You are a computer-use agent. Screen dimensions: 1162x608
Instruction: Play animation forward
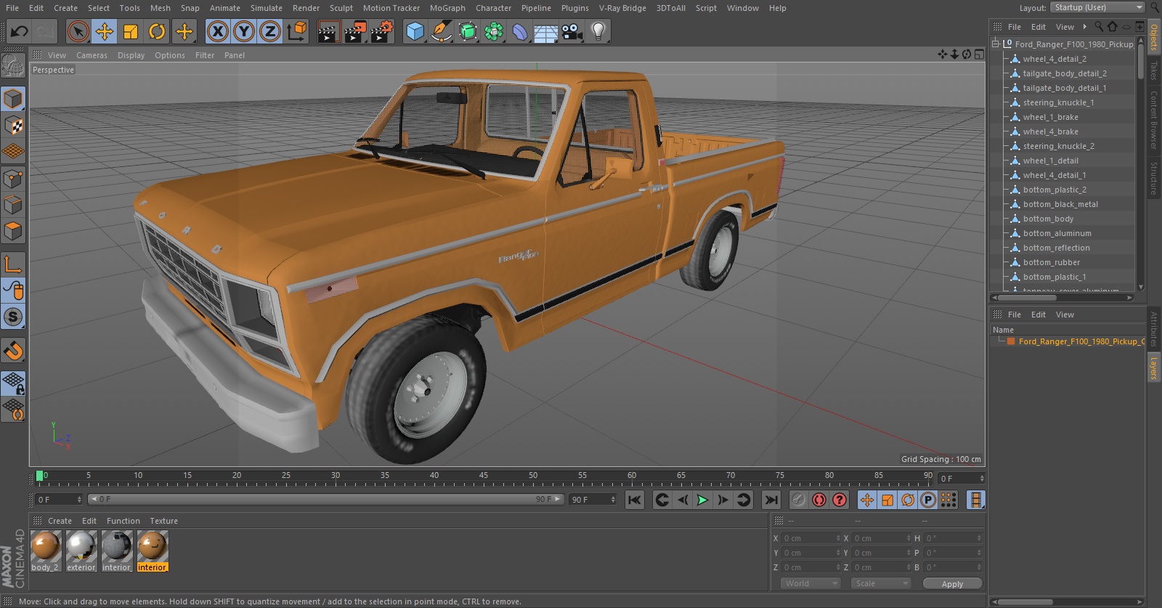702,500
